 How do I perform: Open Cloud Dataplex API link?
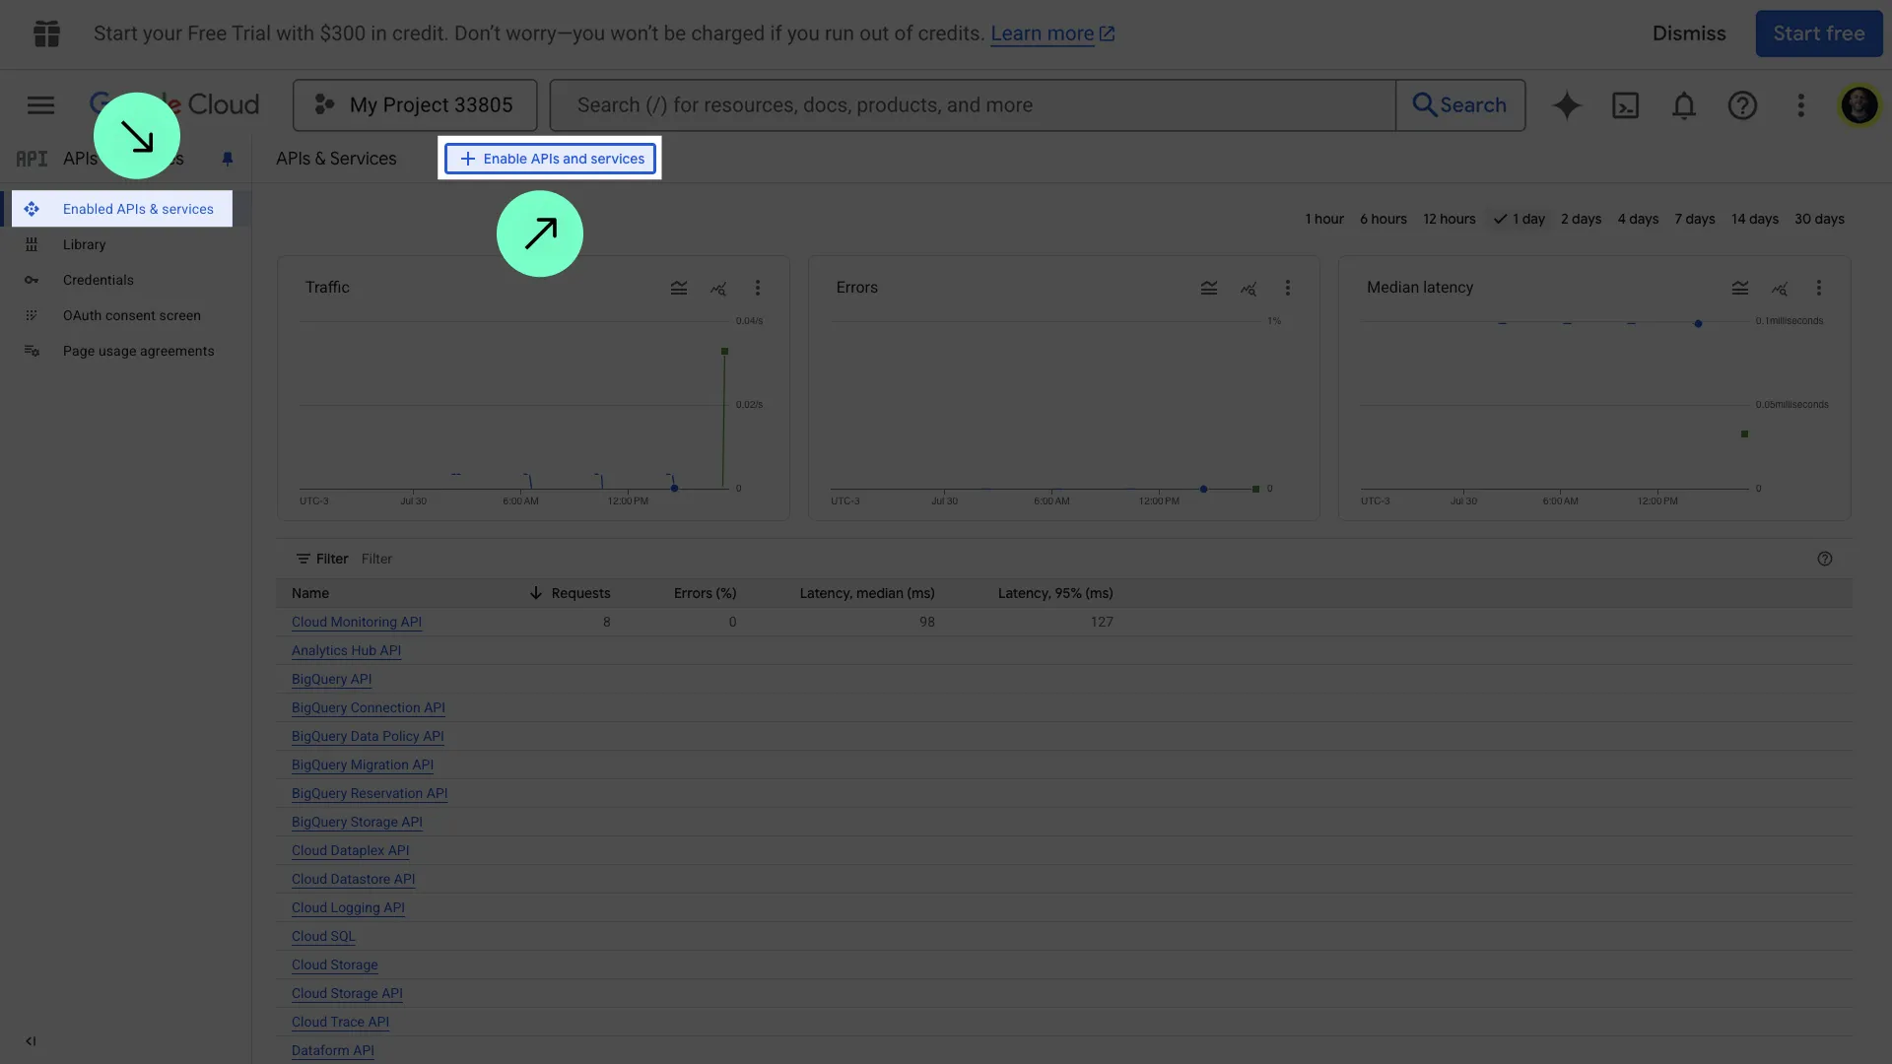click(350, 850)
